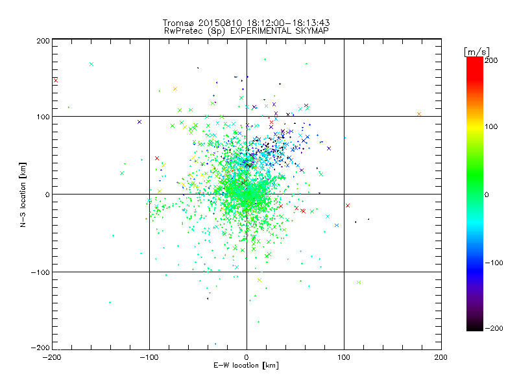Click the subtitle 'RwPretec (8p) EXPERIMENTAL SKYMAP'
Image resolution: width=519 pixels, height=389 pixels.
coord(246,31)
